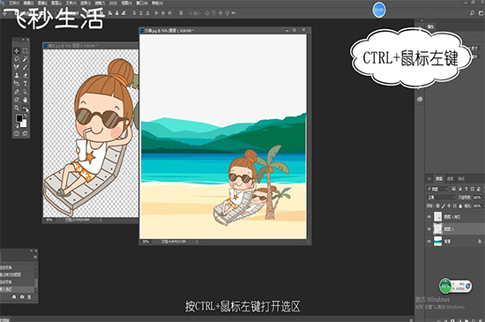Select the Pen tool
485x322 pixels.
coord(17,92)
